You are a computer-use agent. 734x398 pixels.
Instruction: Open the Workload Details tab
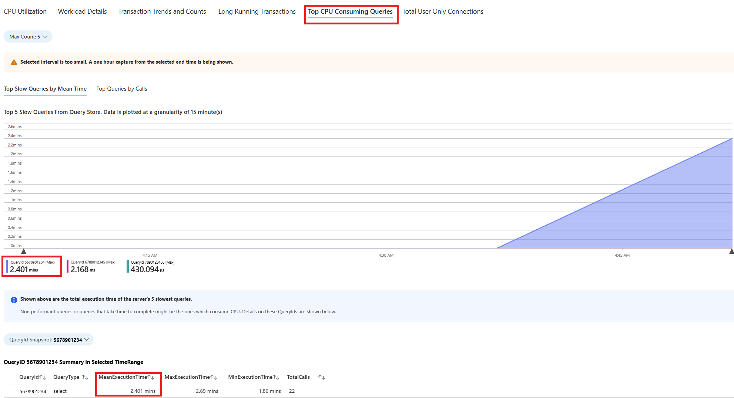[x=82, y=11]
